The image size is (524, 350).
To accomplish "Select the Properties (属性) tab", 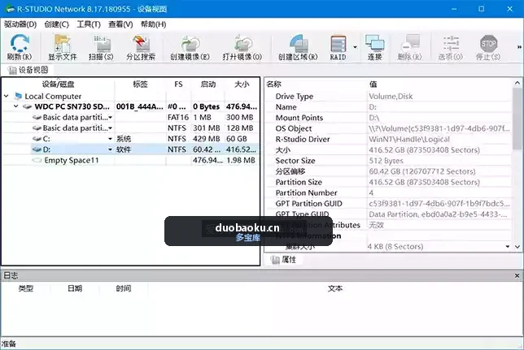I will tap(284, 260).
